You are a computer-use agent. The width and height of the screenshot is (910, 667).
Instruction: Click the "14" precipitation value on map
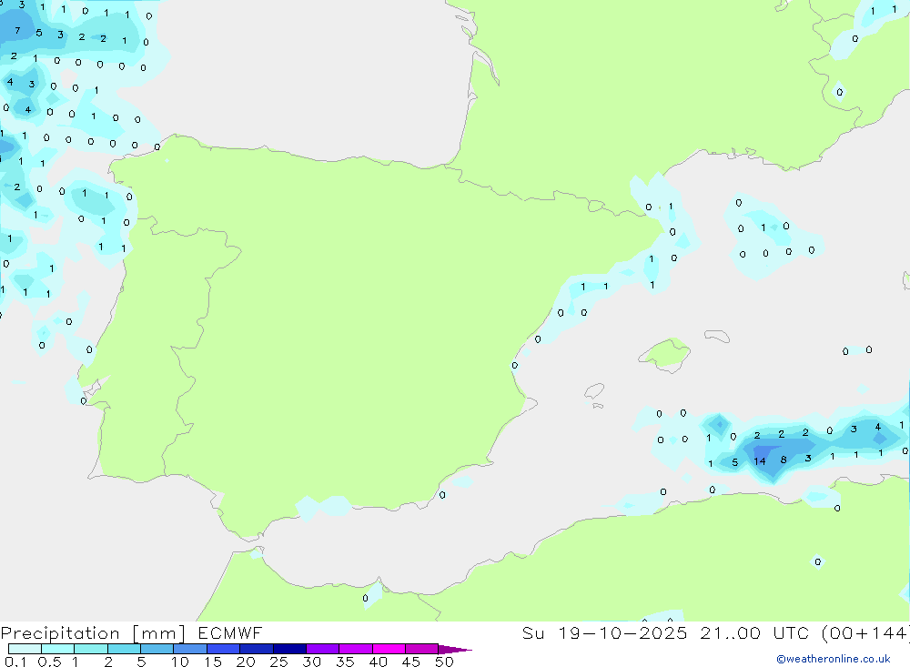point(760,461)
